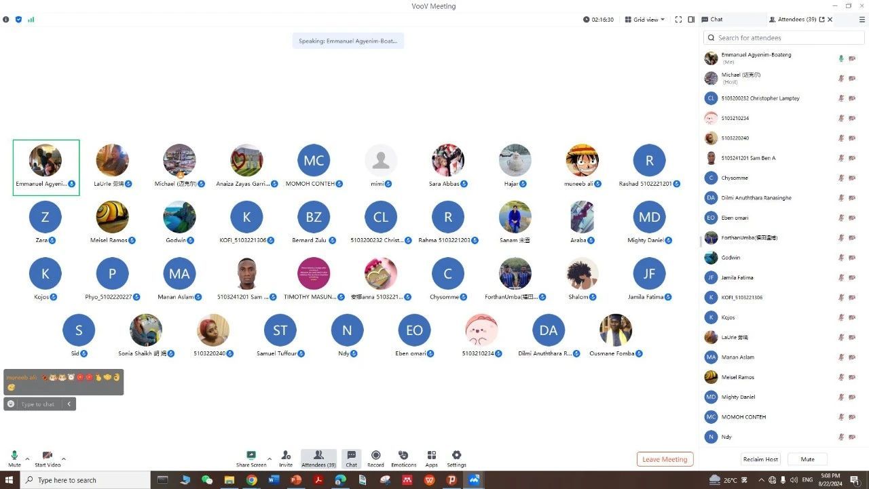Open the Grid view dropdown

[x=644, y=20]
